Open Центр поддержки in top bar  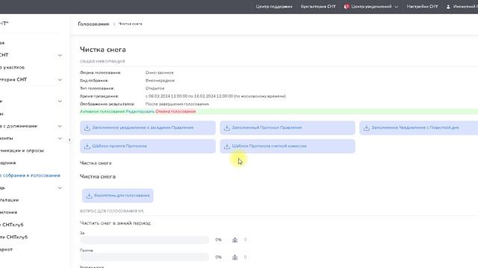(274, 7)
